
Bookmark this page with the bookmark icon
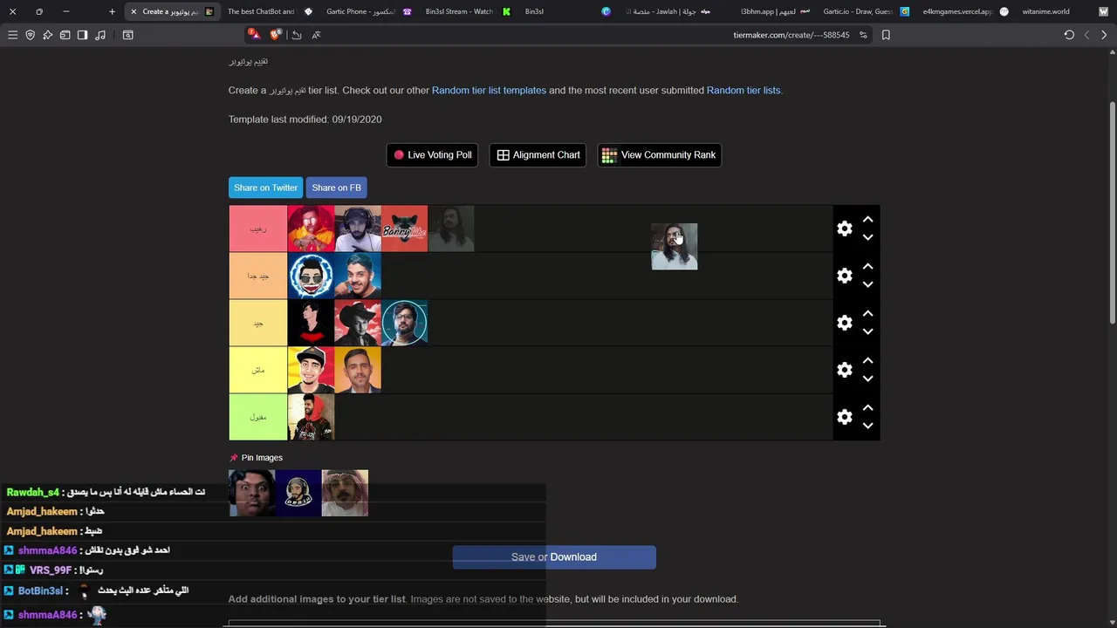click(x=886, y=35)
